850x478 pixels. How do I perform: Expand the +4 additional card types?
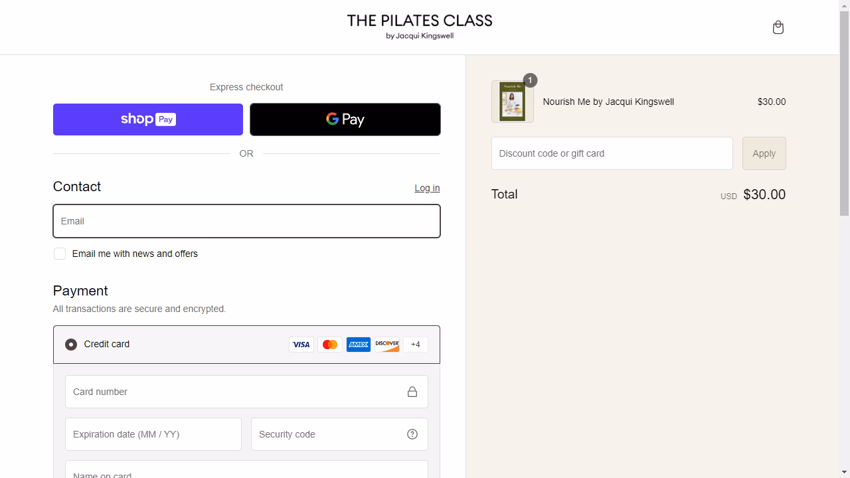click(x=415, y=344)
